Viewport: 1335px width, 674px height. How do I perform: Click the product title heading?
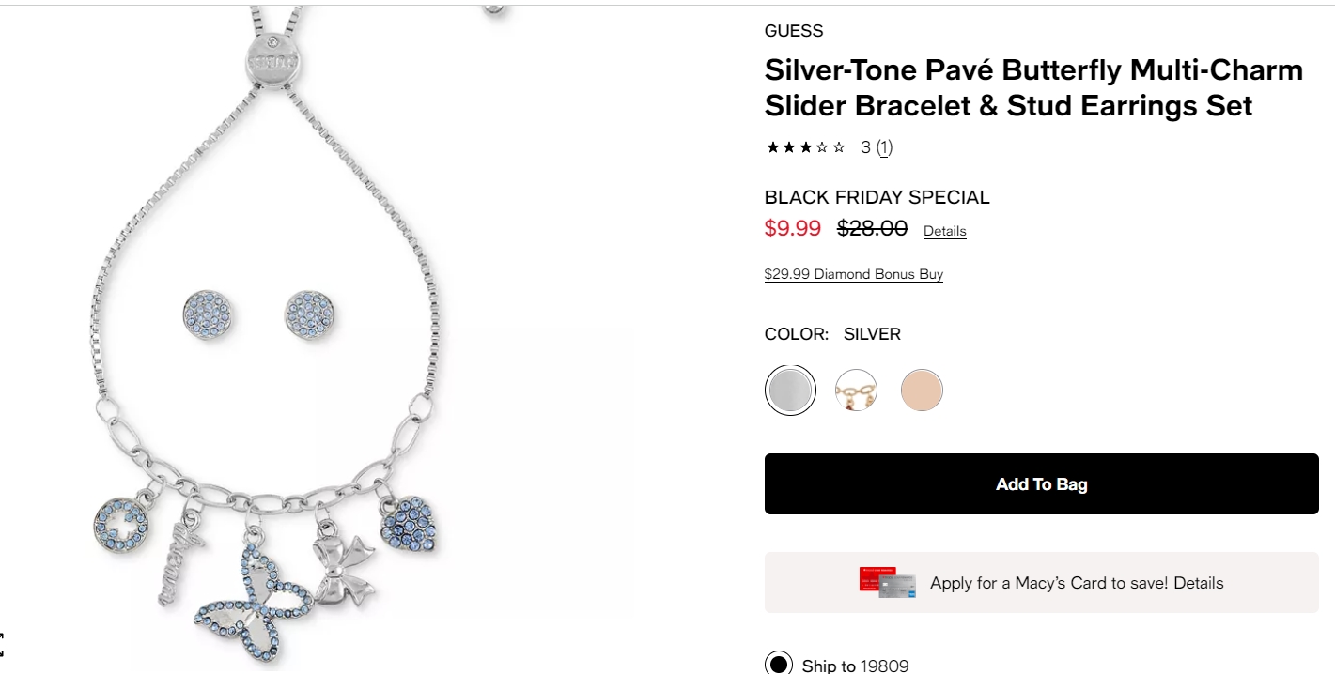pos(1033,87)
